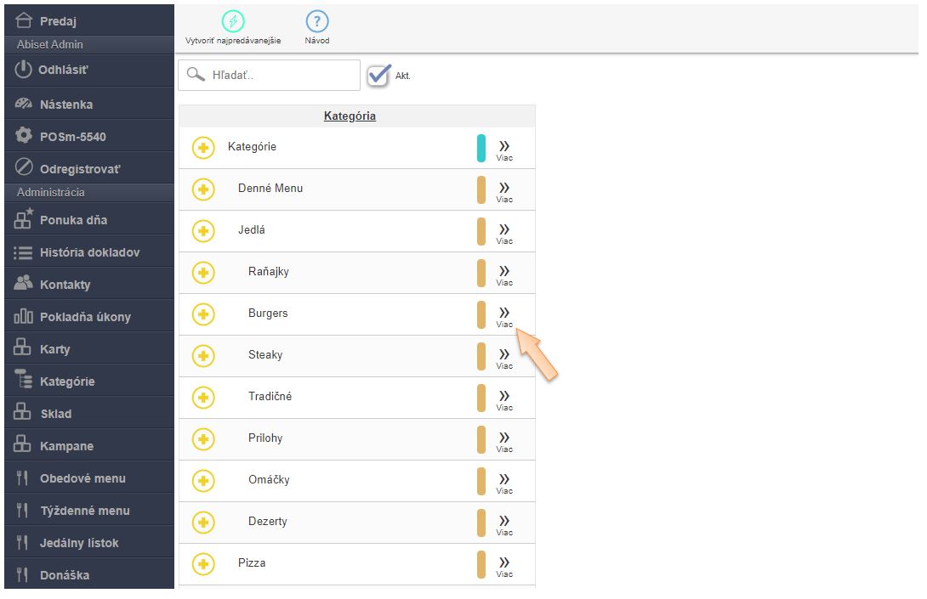927x599 pixels.
Task: Open Viac chevron for Raňajky row
Action: (504, 274)
